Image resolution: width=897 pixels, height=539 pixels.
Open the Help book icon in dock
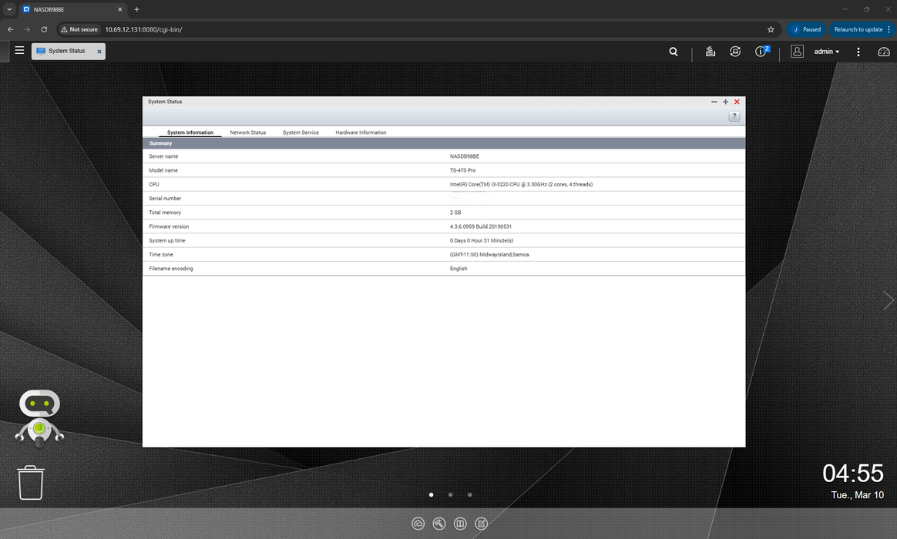click(x=460, y=524)
